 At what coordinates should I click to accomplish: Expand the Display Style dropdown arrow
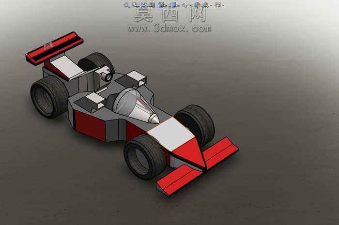[x=178, y=6]
